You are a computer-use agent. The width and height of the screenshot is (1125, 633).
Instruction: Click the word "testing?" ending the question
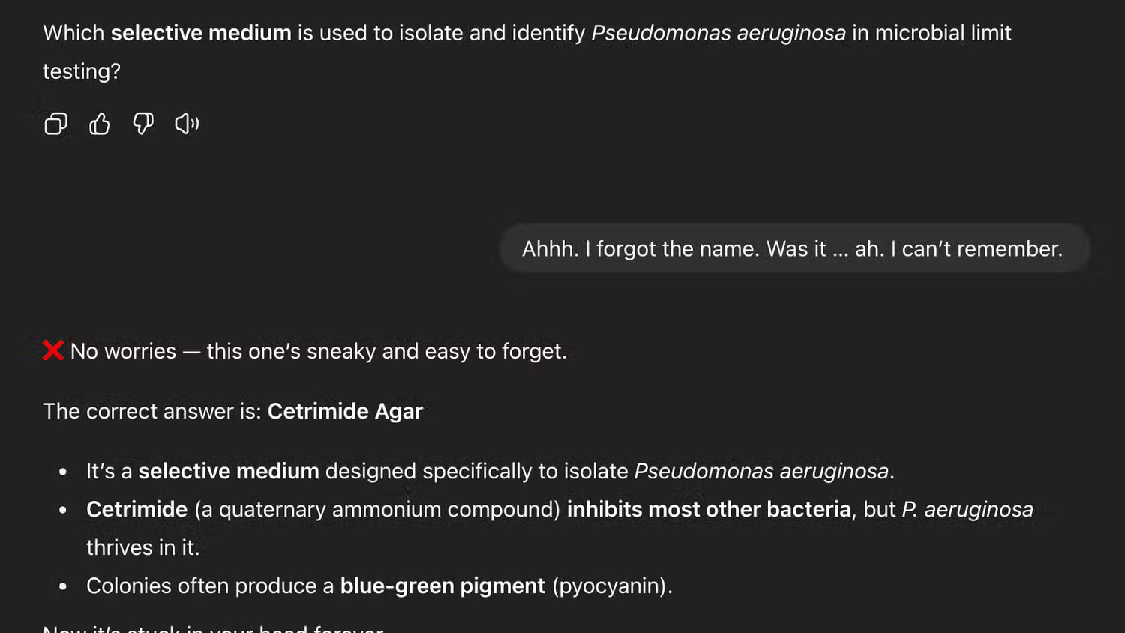point(81,71)
